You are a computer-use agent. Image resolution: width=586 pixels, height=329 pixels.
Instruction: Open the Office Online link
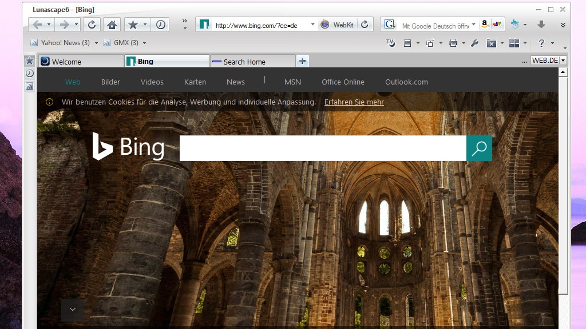(343, 82)
